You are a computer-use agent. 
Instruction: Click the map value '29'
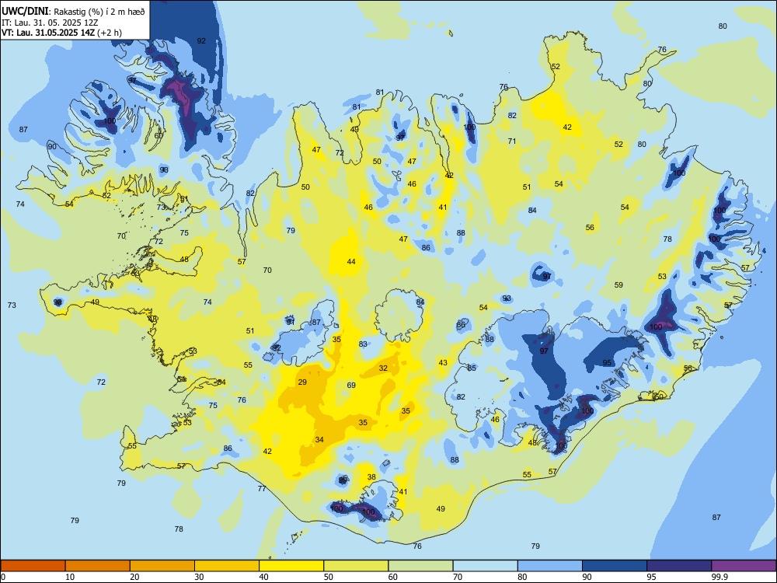[302, 382]
